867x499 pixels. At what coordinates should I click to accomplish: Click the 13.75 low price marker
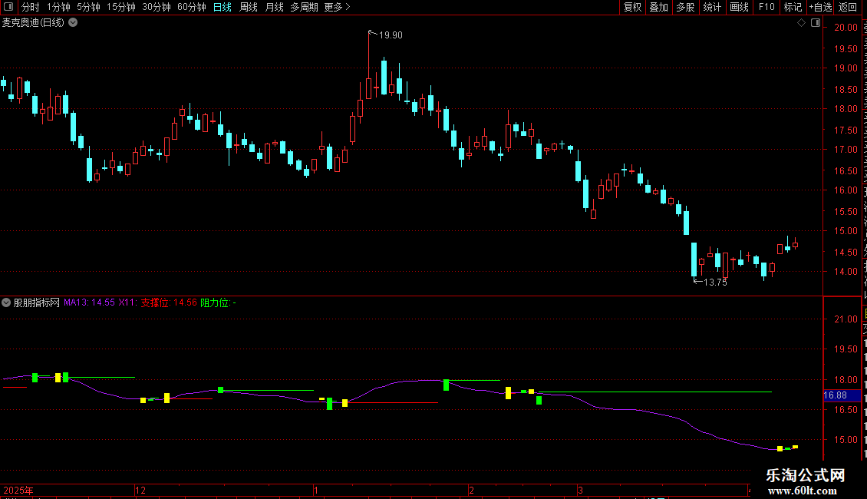click(715, 283)
